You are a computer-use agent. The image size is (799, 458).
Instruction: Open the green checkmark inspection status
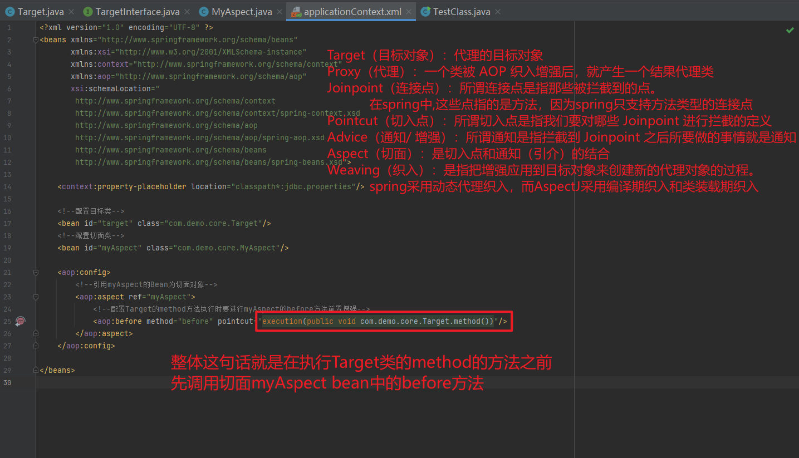pos(790,30)
